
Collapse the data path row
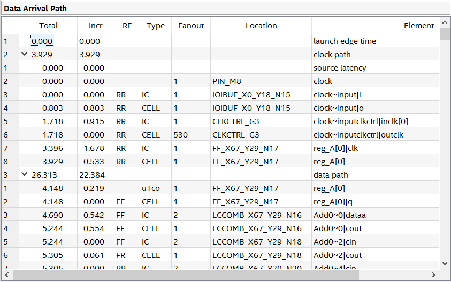click(x=25, y=174)
